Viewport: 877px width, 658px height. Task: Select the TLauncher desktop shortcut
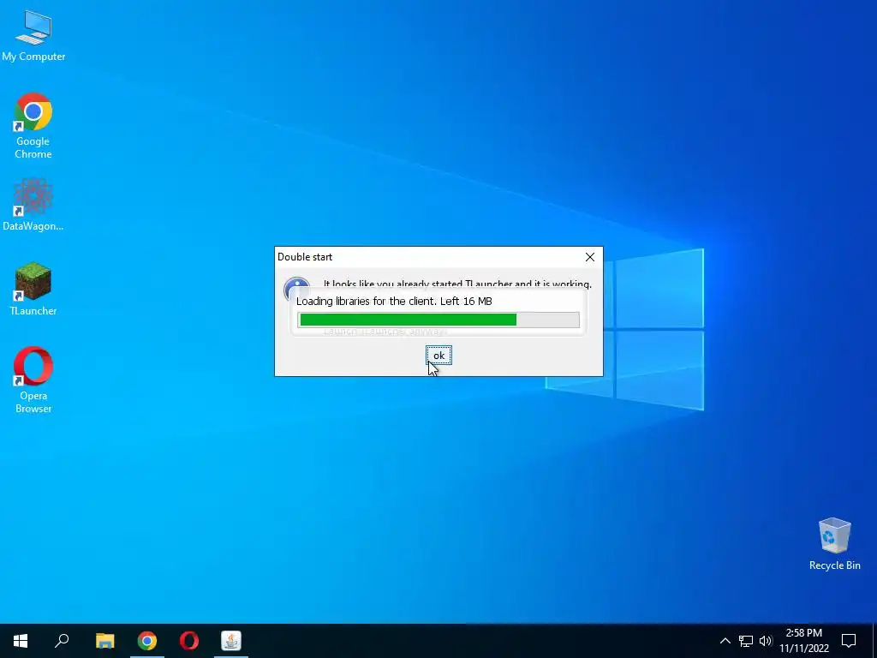[x=33, y=289]
